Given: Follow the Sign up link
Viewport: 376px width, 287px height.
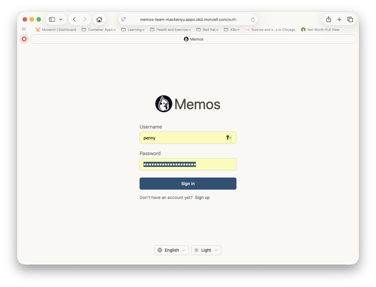Looking at the screenshot, I should [x=202, y=197].
